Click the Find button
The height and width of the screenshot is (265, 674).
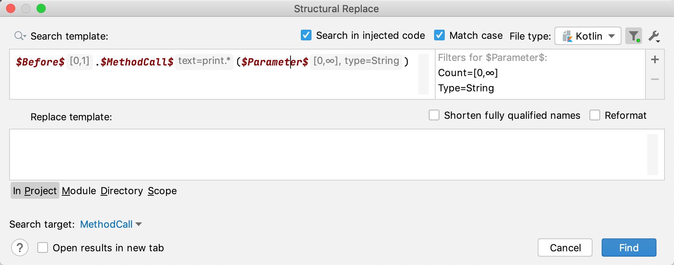[628, 247]
